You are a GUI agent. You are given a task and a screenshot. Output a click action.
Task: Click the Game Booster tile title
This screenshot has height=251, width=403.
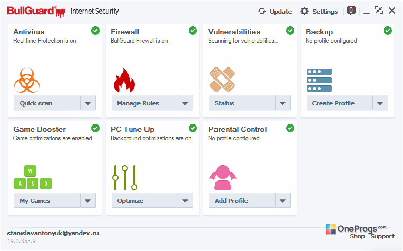coord(40,129)
